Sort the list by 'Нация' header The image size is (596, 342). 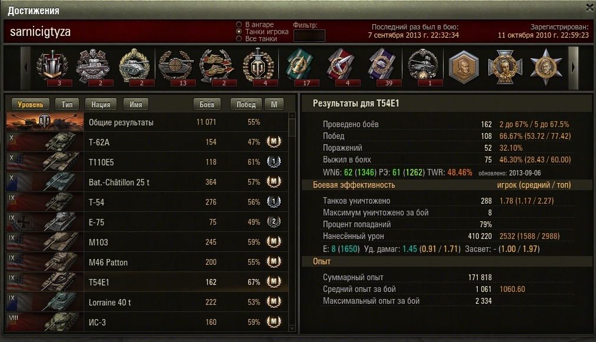click(101, 104)
